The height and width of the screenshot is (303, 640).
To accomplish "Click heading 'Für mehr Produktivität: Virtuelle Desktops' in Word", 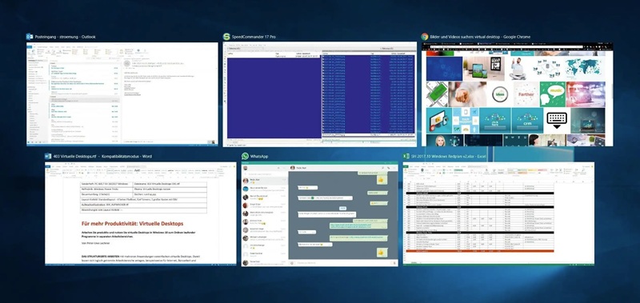I will pyautogui.click(x=132, y=224).
